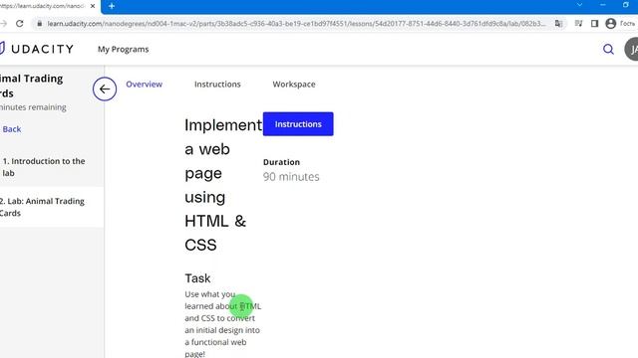The width and height of the screenshot is (638, 358).
Task: Click the translate page icon in address bar
Action: [x=558, y=24]
